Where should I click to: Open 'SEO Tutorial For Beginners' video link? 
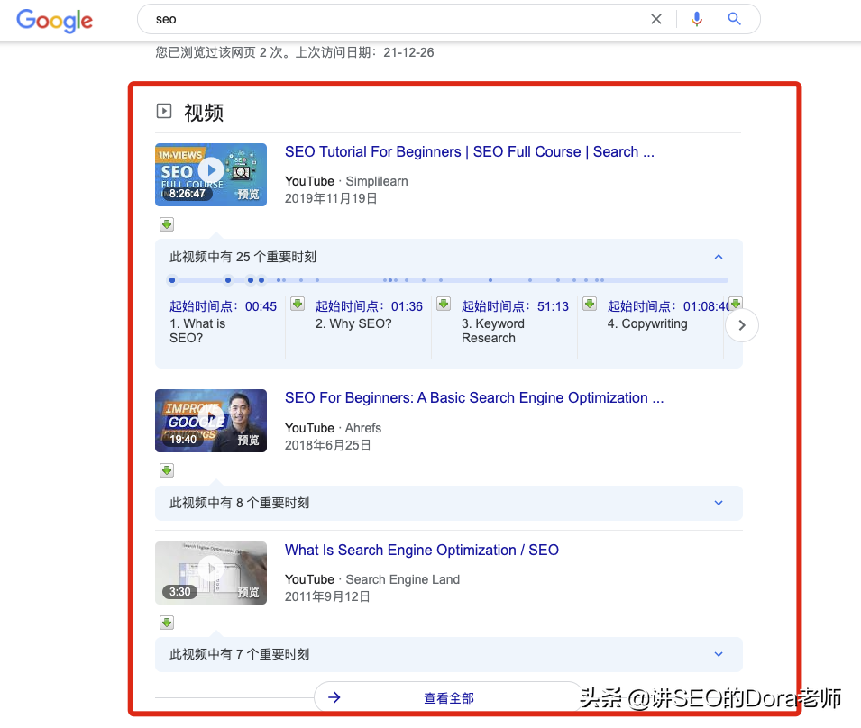[470, 152]
